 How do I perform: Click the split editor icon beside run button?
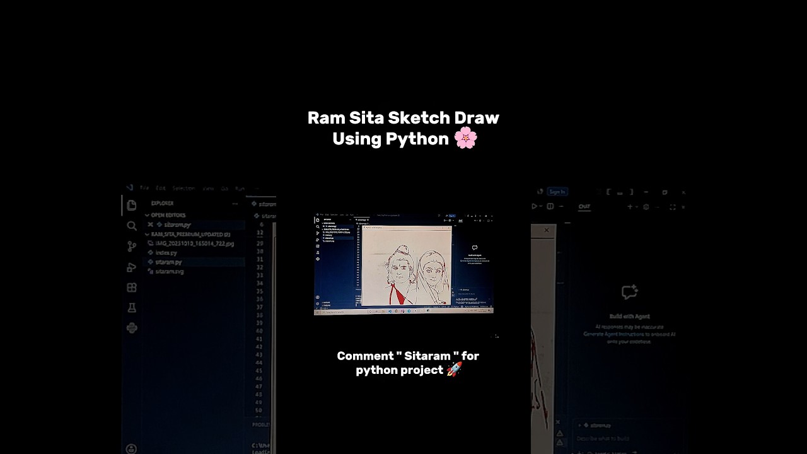(550, 206)
